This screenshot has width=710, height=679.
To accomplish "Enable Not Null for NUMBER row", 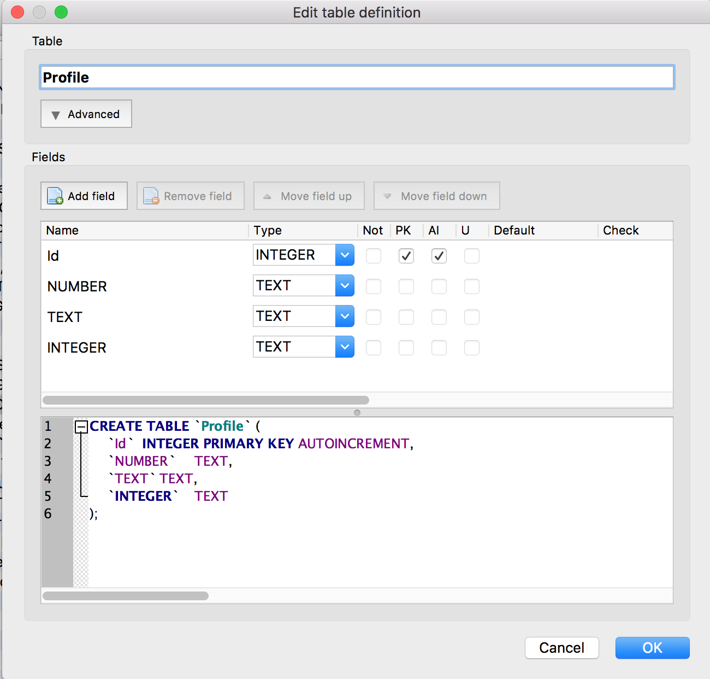I will pos(374,286).
